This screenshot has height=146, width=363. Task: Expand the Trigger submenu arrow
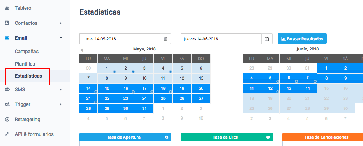(61, 104)
